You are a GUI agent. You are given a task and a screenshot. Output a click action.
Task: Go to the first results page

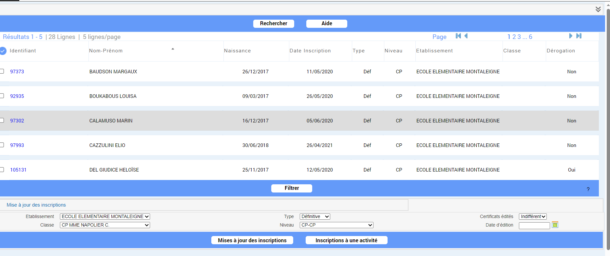tap(458, 36)
